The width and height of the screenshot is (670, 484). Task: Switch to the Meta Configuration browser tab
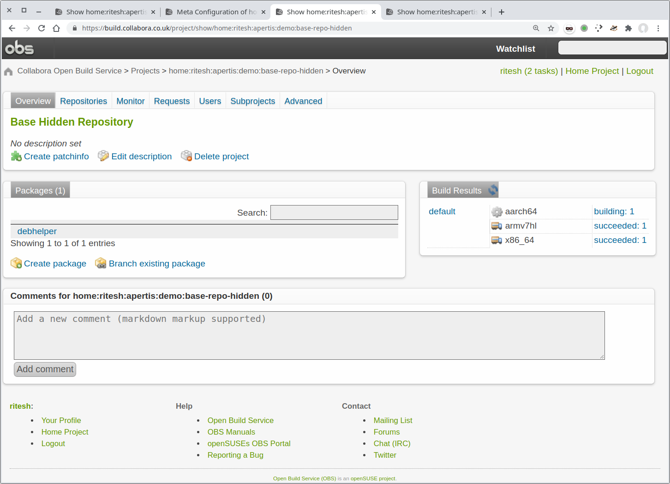[216, 12]
